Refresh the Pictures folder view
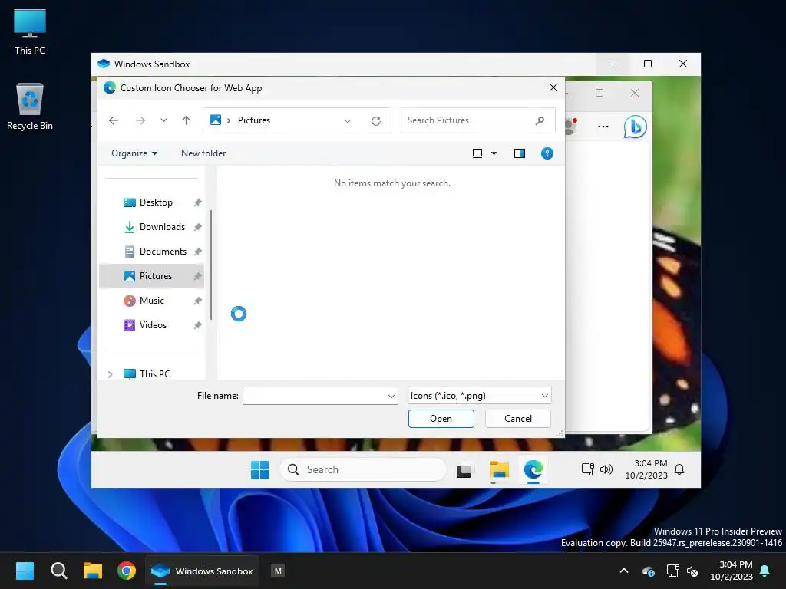Viewport: 786px width, 589px height. [x=376, y=120]
